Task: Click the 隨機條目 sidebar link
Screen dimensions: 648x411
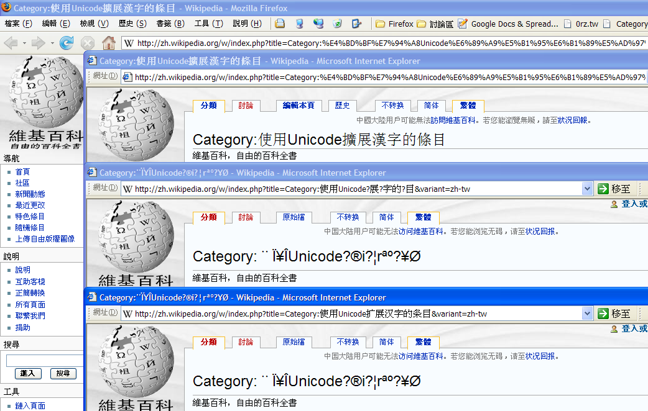Action: click(x=30, y=228)
